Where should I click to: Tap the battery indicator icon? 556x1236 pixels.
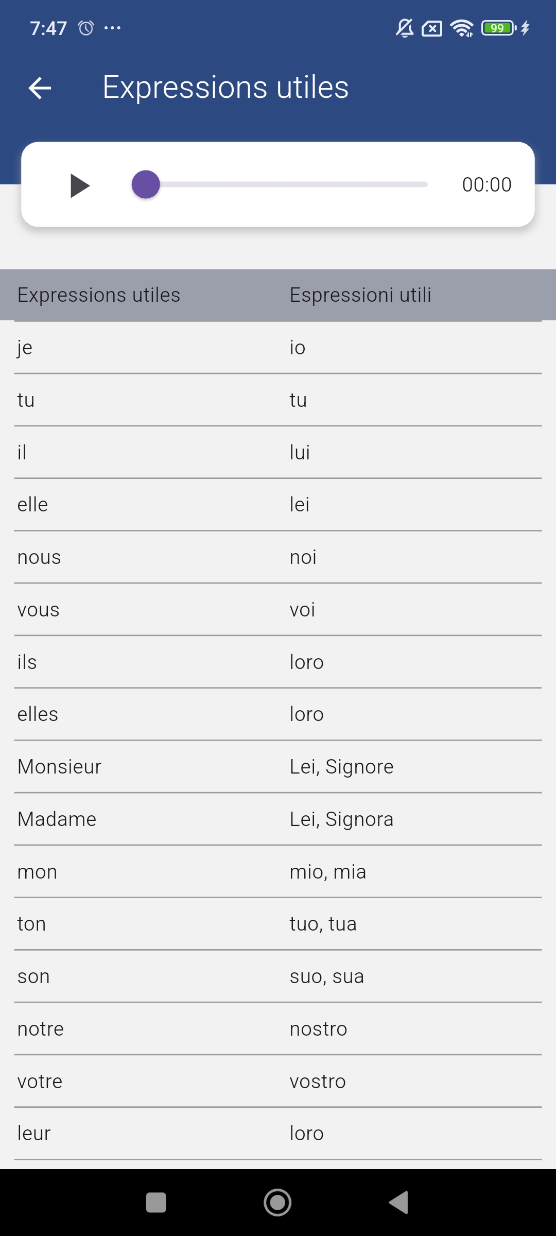click(x=498, y=28)
